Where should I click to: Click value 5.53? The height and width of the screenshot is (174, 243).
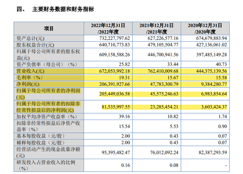[174, 126]
